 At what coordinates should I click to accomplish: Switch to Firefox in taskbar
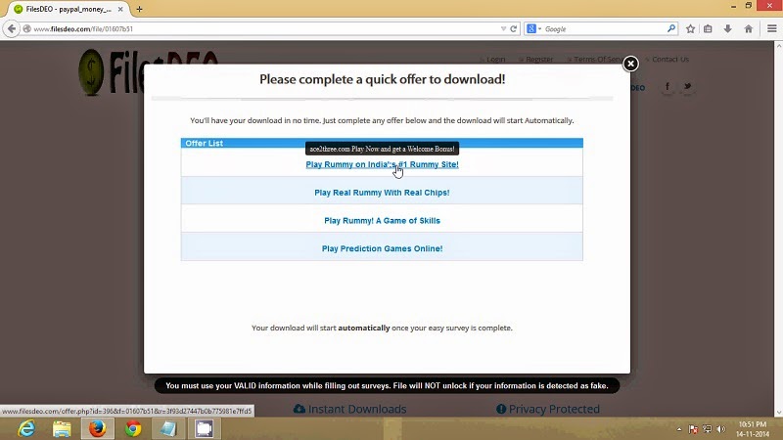point(97,428)
